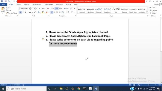Image resolution: width=162 pixels, height=91 pixels.
Task: Apply the text highlight color
Action: tap(43, 12)
